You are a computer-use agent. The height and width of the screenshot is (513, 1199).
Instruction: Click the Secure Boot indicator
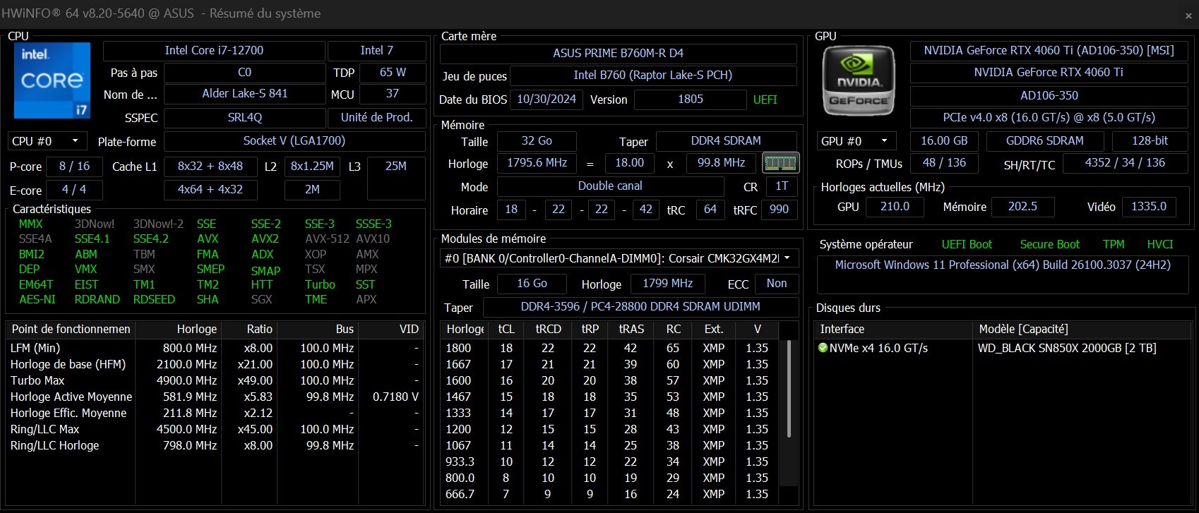coord(1049,244)
